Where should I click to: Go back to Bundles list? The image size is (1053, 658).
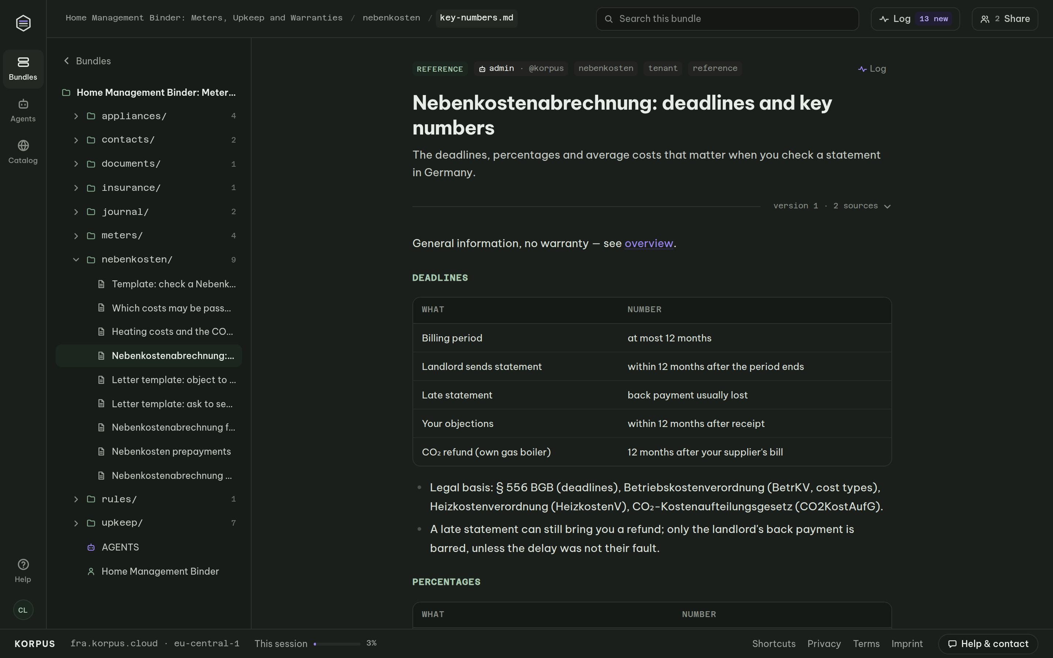pyautogui.click(x=87, y=61)
